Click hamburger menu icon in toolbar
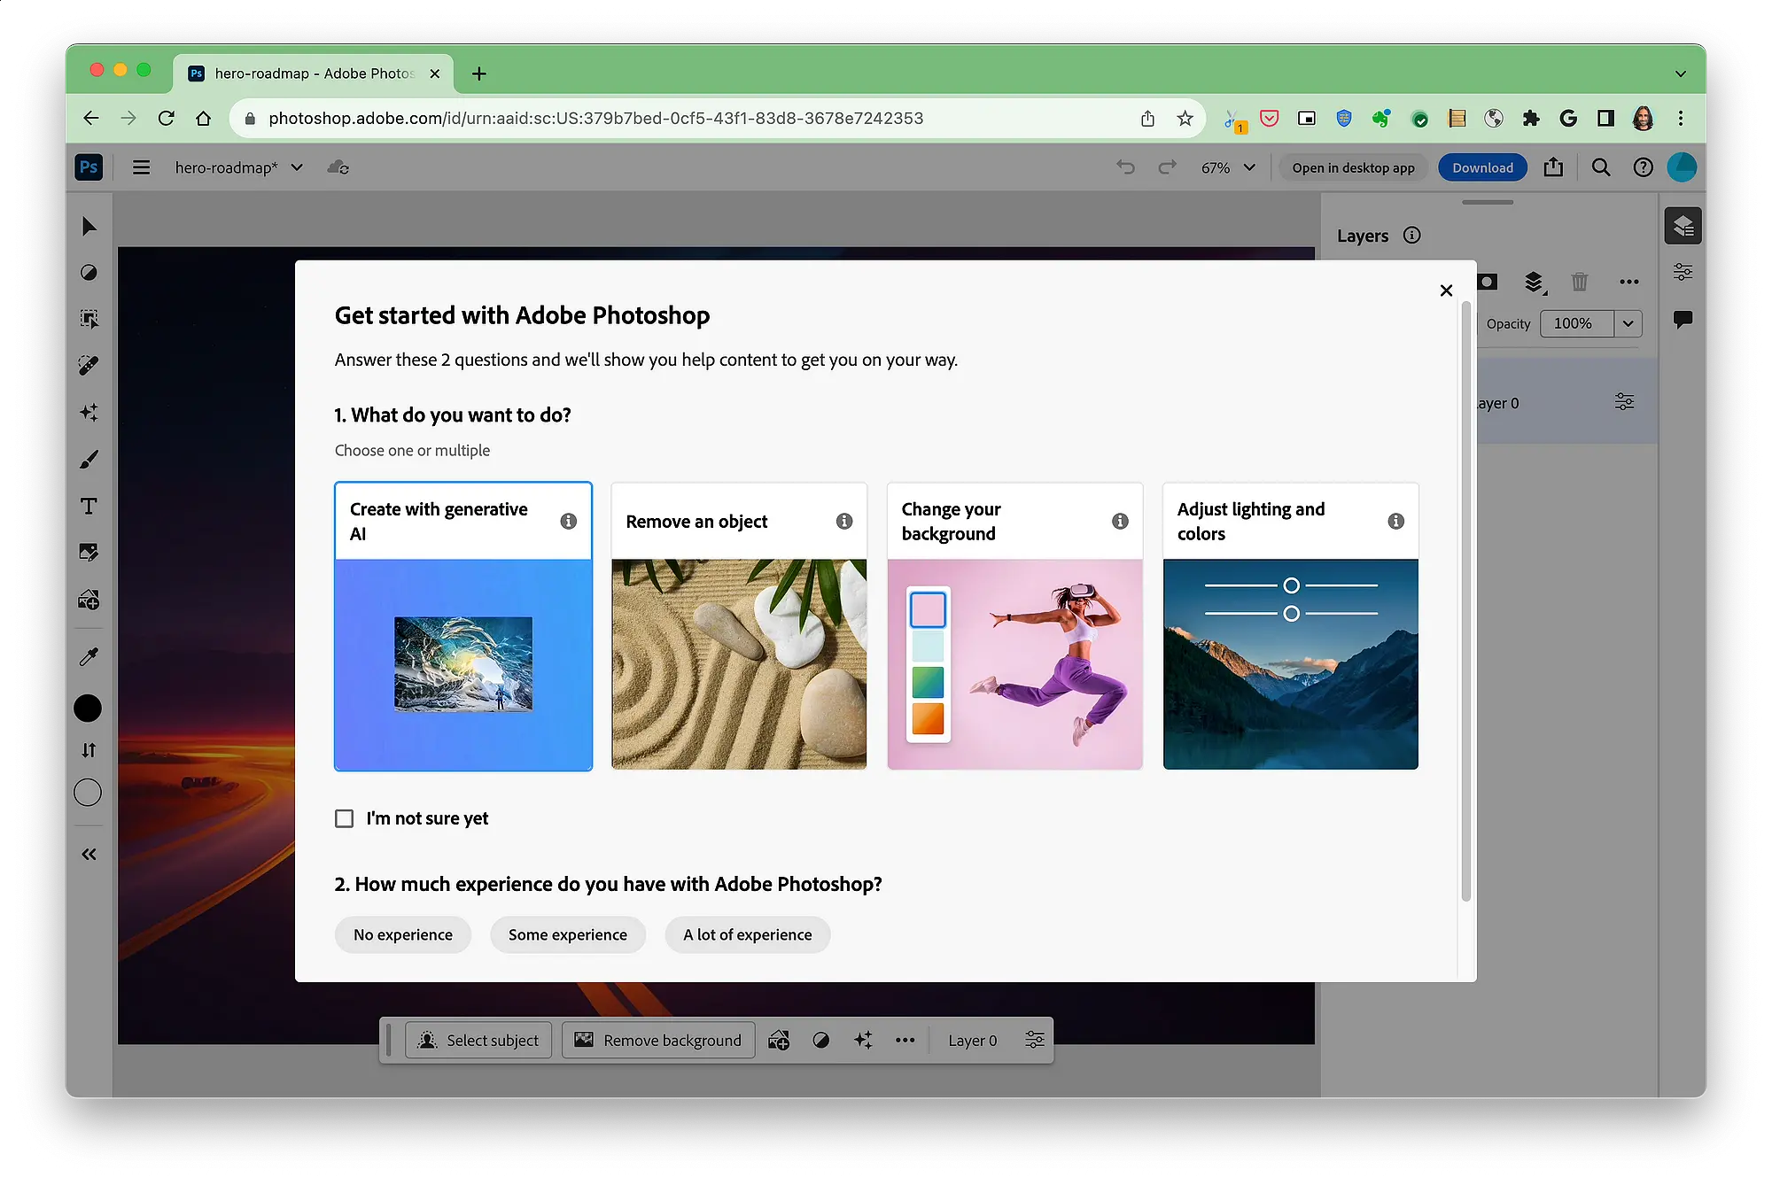Image resolution: width=1772 pixels, height=1185 pixels. pyautogui.click(x=140, y=167)
